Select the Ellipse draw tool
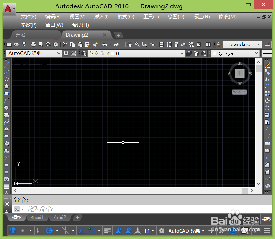 (6, 129)
